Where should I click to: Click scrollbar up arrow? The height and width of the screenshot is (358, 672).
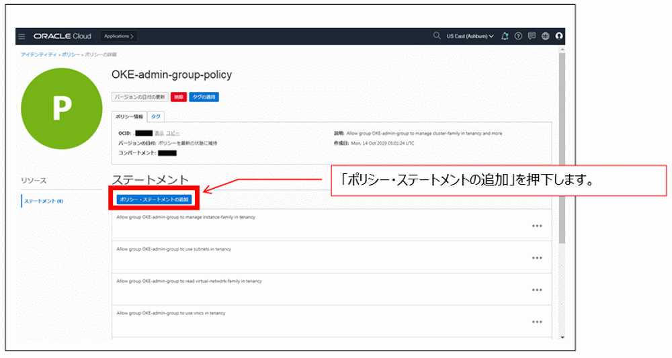coord(562,50)
